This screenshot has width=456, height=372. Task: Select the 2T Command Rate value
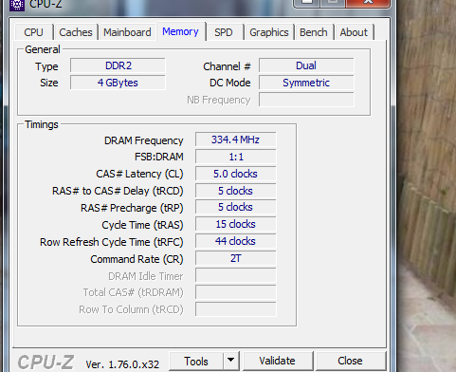[236, 258]
